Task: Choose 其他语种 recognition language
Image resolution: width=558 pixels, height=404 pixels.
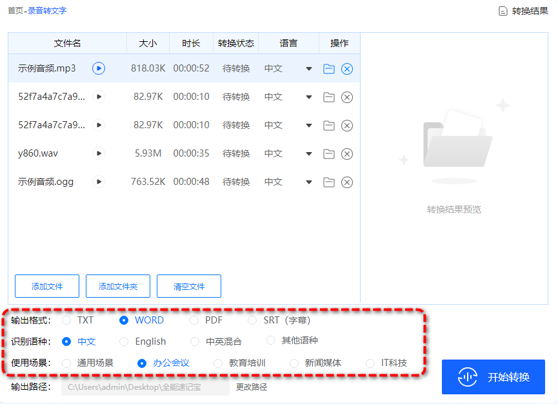Action: tap(271, 340)
